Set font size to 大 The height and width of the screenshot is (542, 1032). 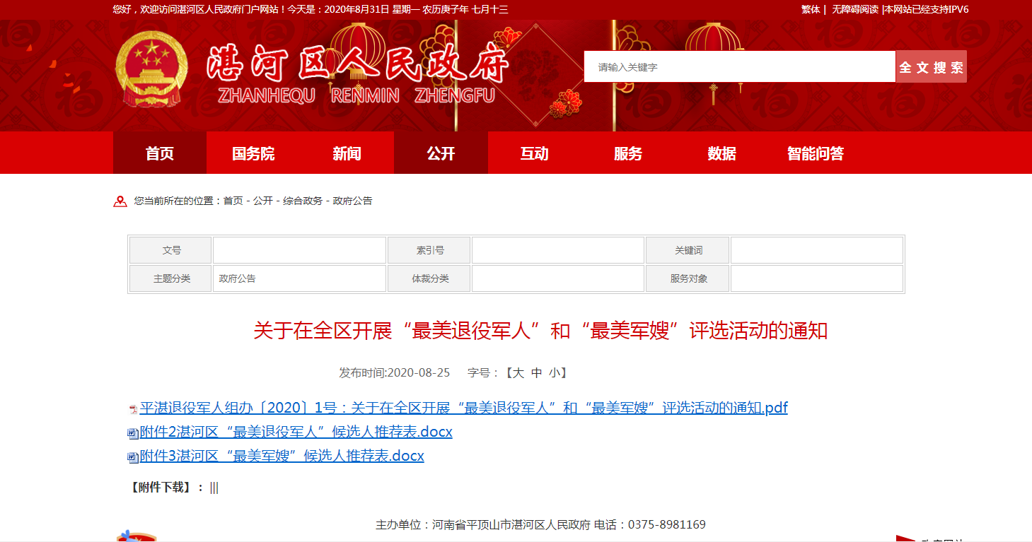pyautogui.click(x=518, y=373)
